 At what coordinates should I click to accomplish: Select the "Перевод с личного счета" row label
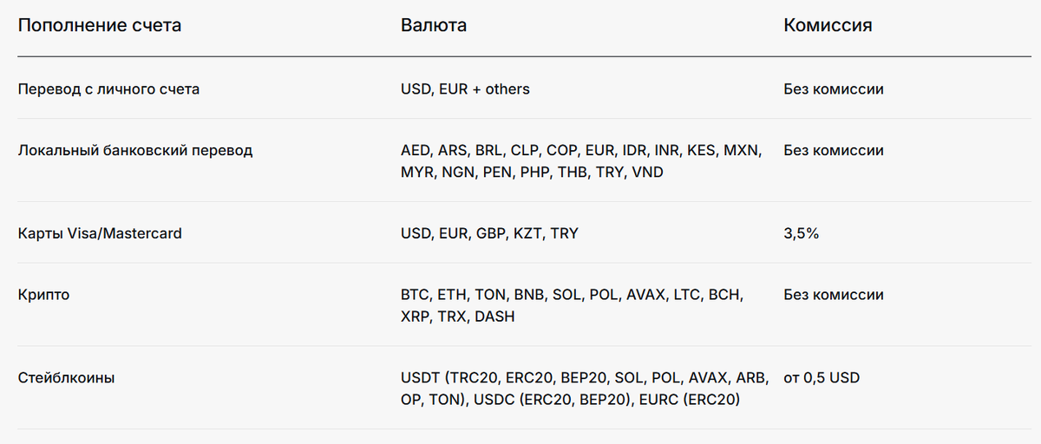[x=108, y=89]
